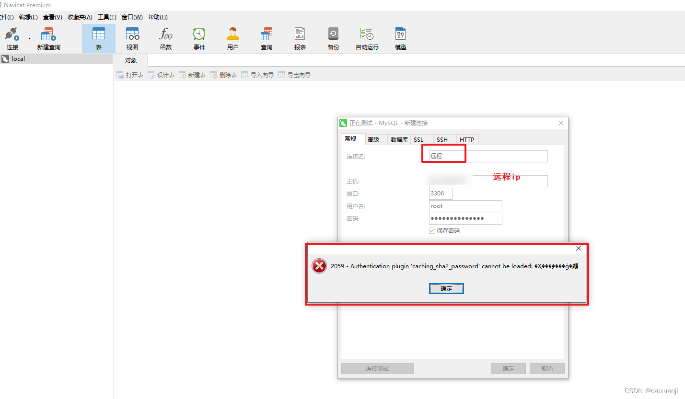Click the 模型 (Model) toolbar icon
Viewport: 685px width, 399px height.
pyautogui.click(x=401, y=34)
